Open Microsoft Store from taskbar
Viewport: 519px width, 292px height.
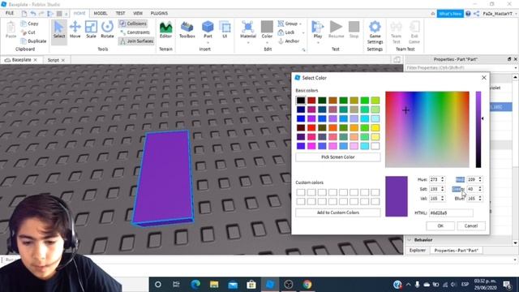click(x=251, y=285)
